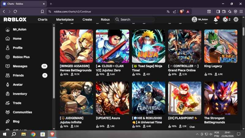Click the page vertical scrollbar thumb
The image size is (245, 138).
243,31
